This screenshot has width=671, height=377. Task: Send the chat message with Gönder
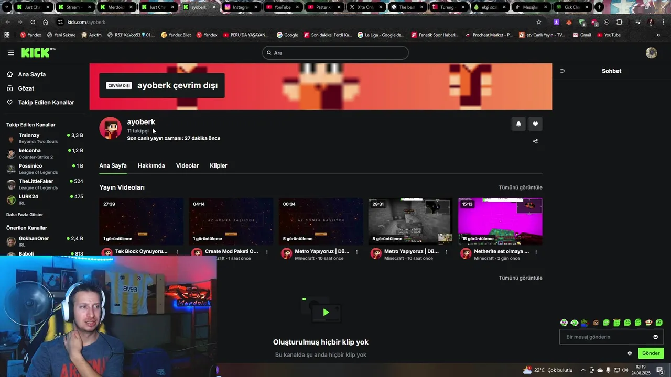(651, 353)
